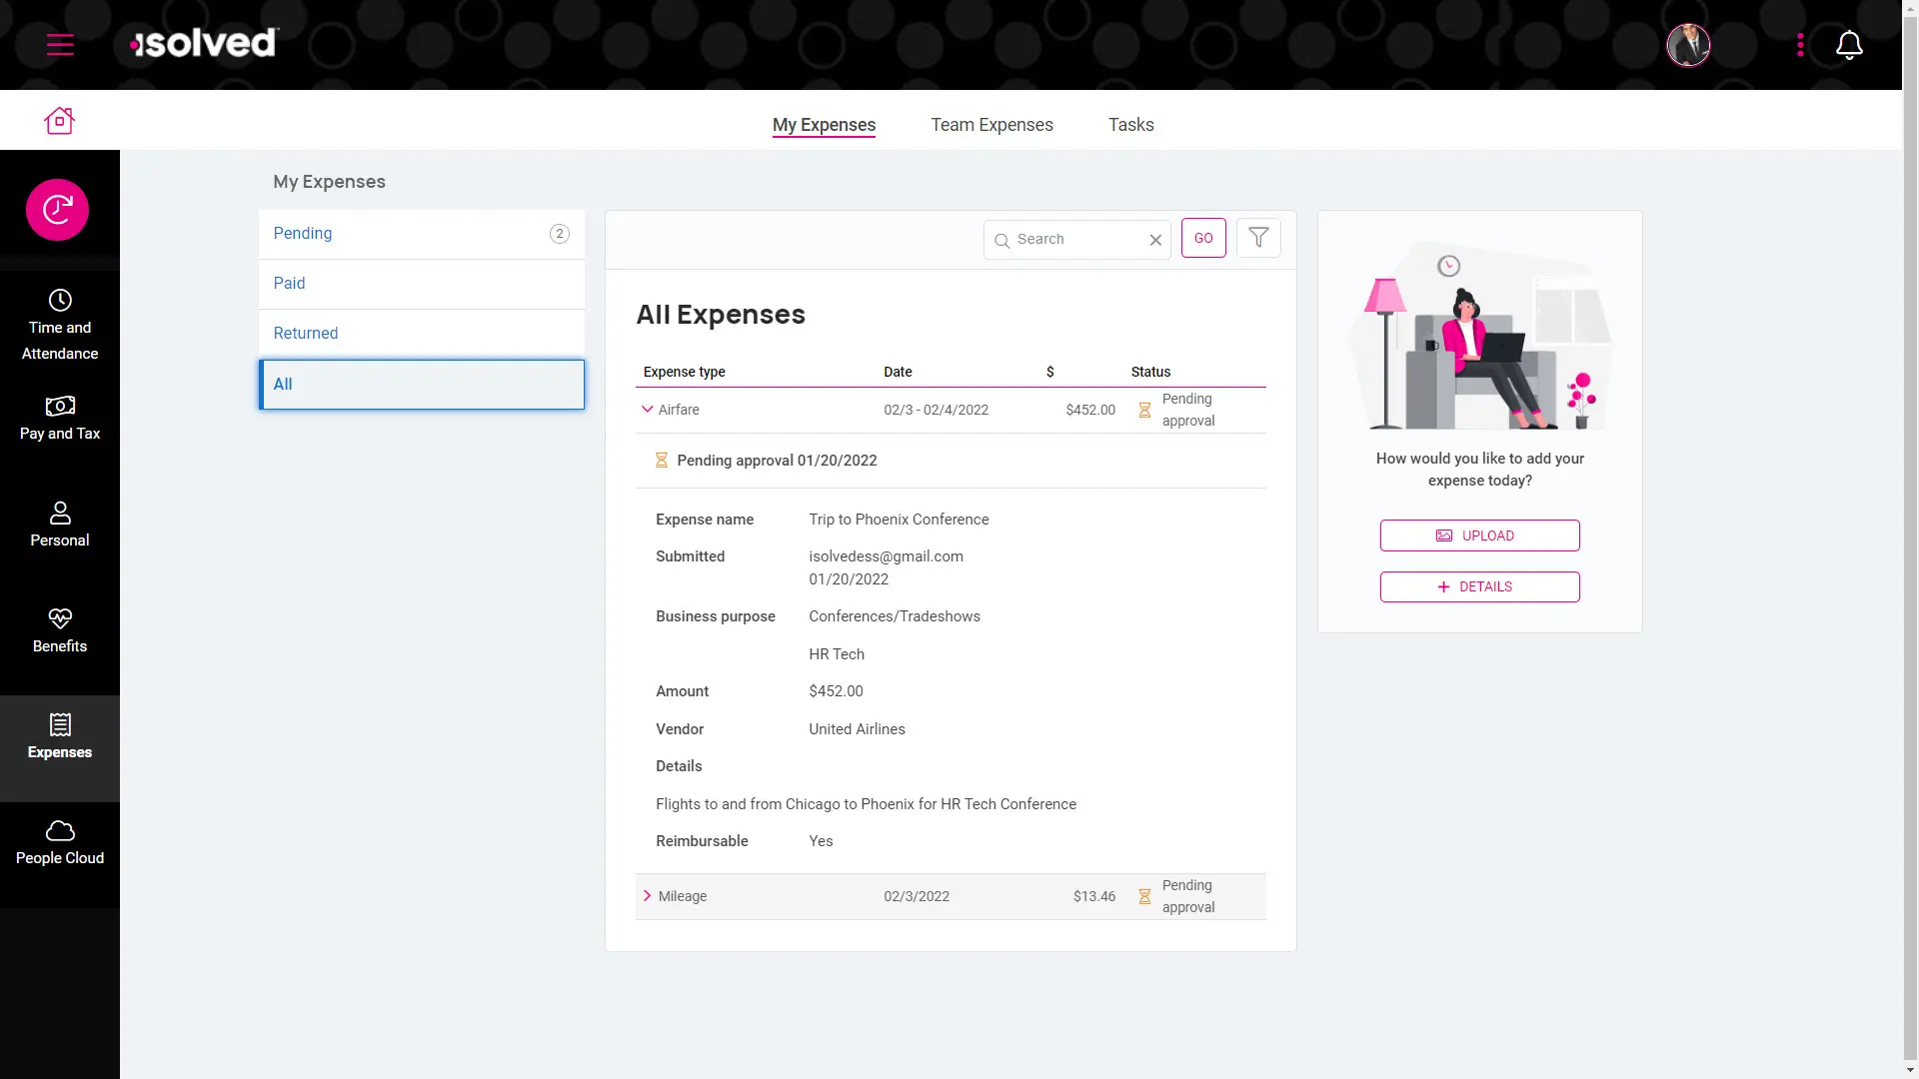The width and height of the screenshot is (1919, 1079).
Task: Click hourglass icon in Mileage status
Action: [1144, 897]
